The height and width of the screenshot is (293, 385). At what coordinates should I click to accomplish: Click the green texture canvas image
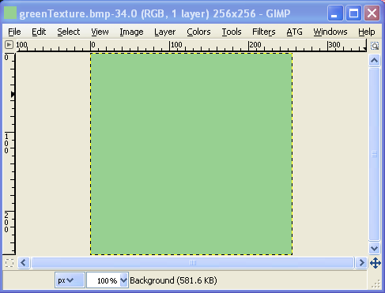[191, 154]
